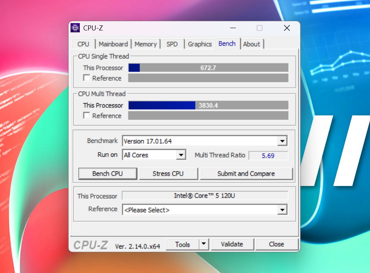
Task: Switch to the CPU tab
Action: (83, 44)
